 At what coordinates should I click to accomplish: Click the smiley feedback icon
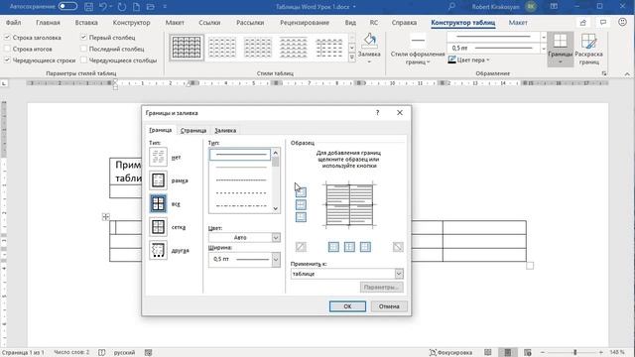(622, 22)
